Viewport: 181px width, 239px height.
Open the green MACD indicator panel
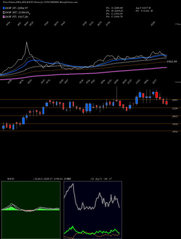31,210
